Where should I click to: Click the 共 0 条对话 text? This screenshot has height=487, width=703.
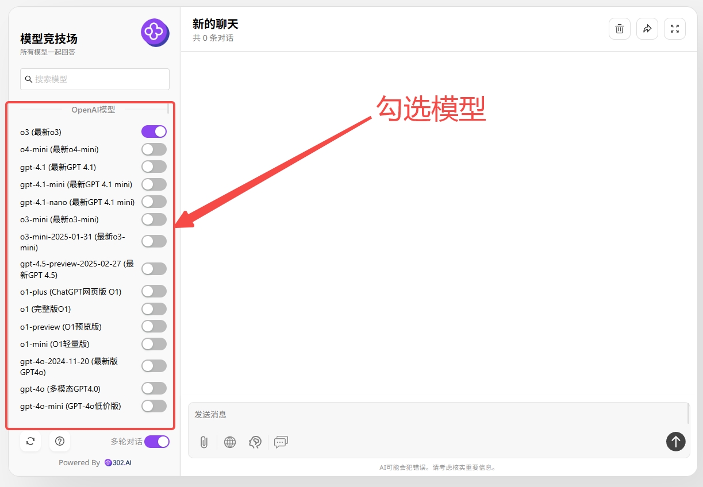(x=213, y=38)
